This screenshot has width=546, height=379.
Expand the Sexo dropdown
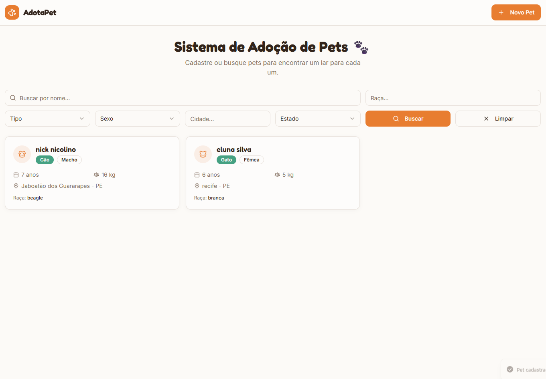137,118
